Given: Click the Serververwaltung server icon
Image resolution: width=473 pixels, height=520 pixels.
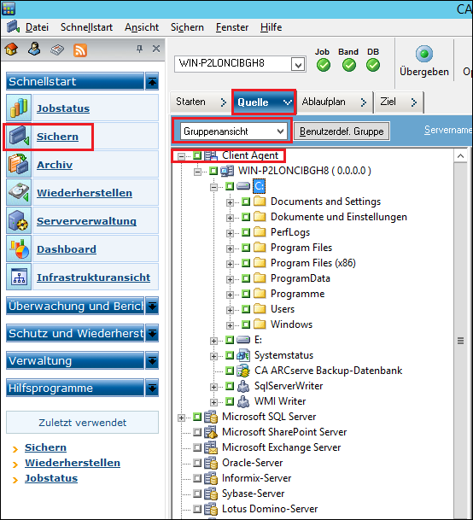Looking at the screenshot, I should pos(19,221).
